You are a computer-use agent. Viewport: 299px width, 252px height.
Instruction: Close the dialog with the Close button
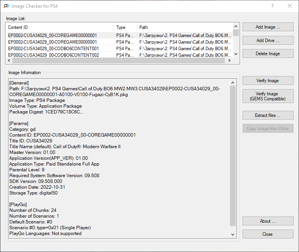click(x=268, y=234)
